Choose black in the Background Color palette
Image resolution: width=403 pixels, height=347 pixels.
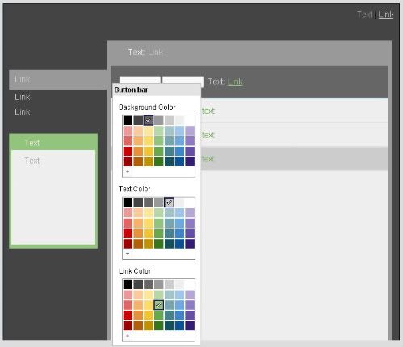128,120
